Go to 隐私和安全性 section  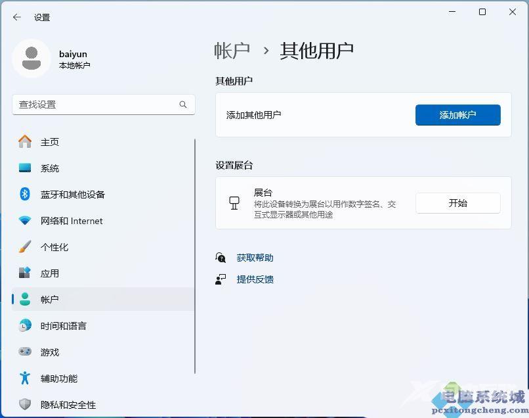click(68, 405)
